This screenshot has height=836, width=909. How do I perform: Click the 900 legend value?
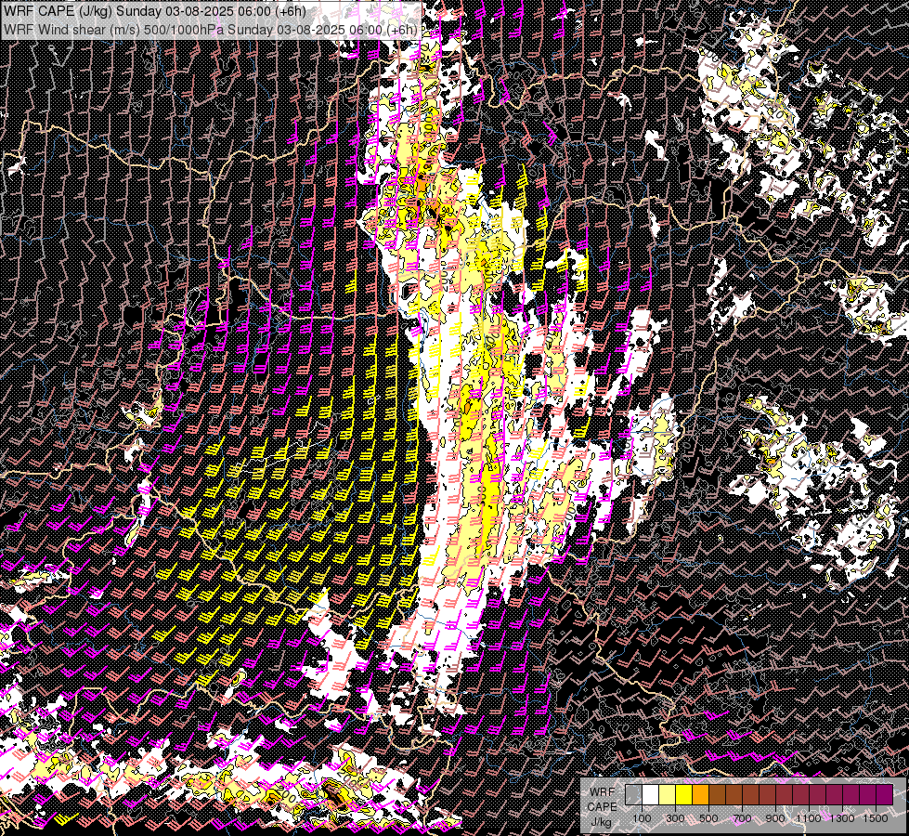click(775, 818)
